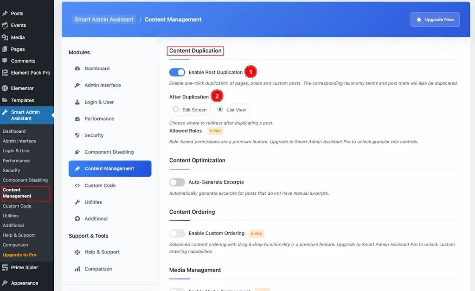Click the Custom Code brackets icon
The image size is (475, 291).
click(x=77, y=185)
